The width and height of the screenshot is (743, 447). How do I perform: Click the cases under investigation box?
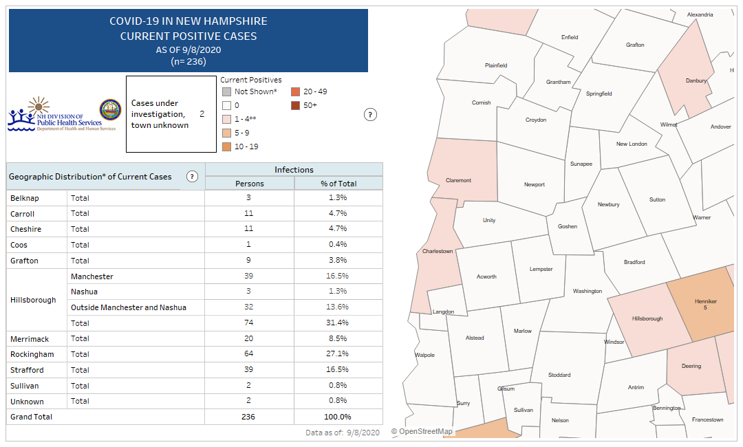[x=171, y=114]
